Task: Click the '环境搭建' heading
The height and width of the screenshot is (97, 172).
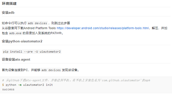Action: click(9, 3)
